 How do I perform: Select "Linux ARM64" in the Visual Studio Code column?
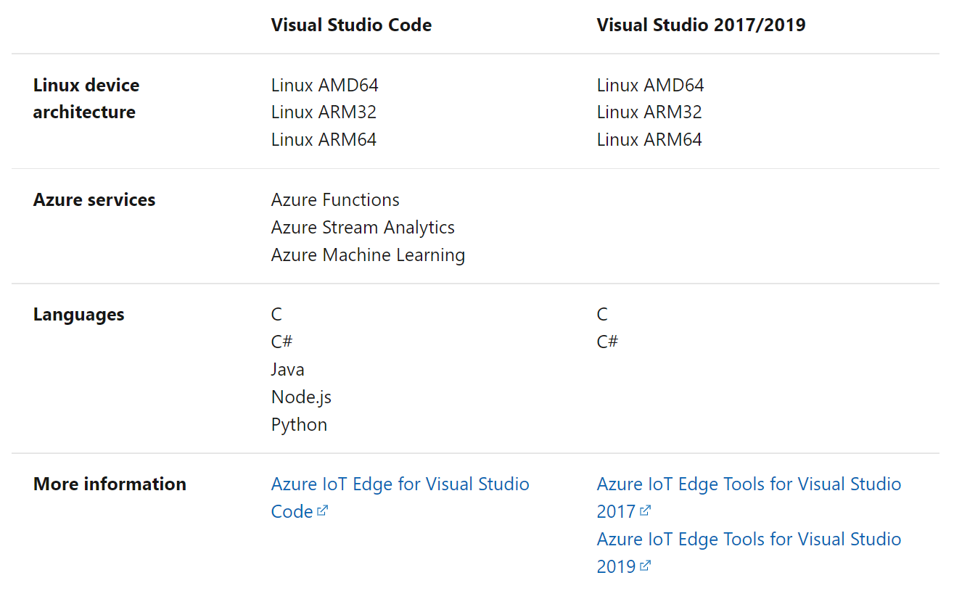[324, 140]
